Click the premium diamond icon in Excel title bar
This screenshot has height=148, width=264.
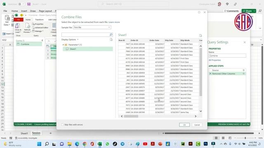pos(227,4)
